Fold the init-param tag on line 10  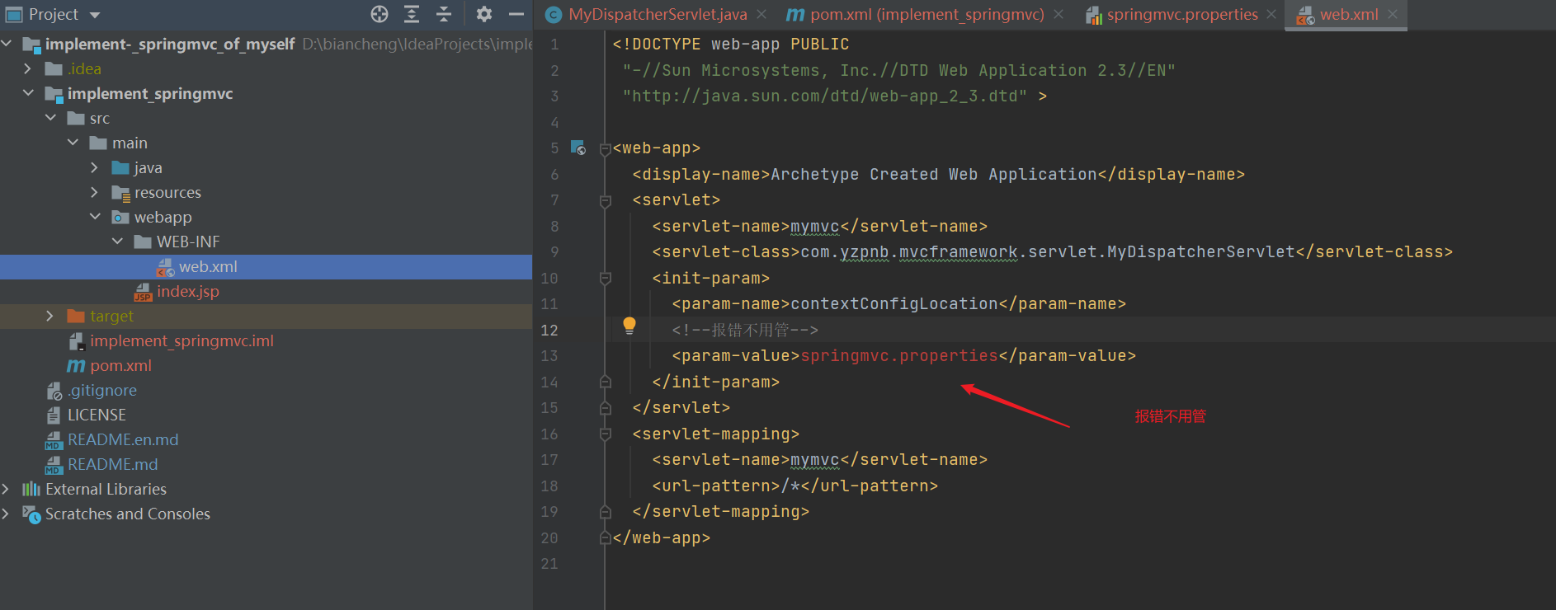[x=605, y=279]
